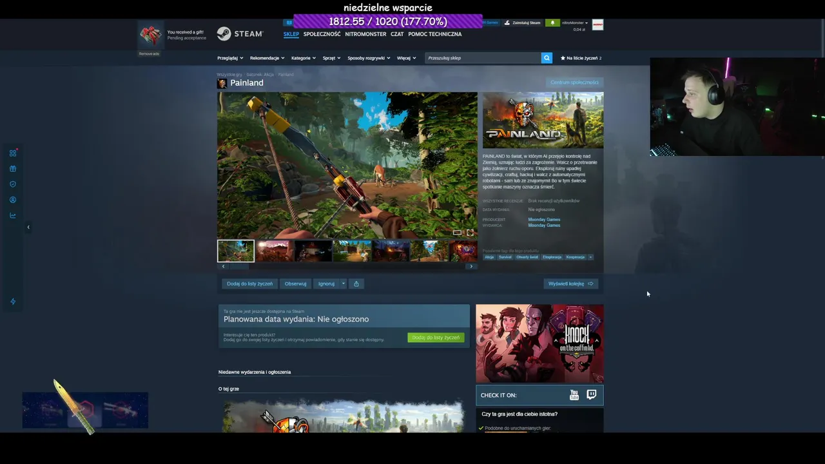This screenshot has width=825, height=464.
Task: Open POMOC TECHNICZNA menu item
Action: pos(435,34)
